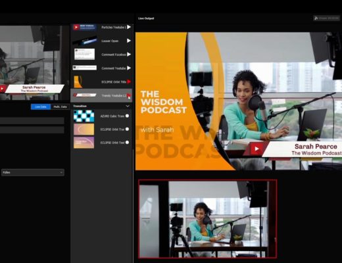The height and width of the screenshot is (263, 342).
Task: Click the AZURE Cubic Trans label
Action: point(112,116)
